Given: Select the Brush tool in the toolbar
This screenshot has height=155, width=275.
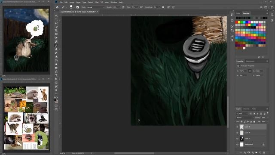Looking at the screenshot, I should click(x=56, y=45).
